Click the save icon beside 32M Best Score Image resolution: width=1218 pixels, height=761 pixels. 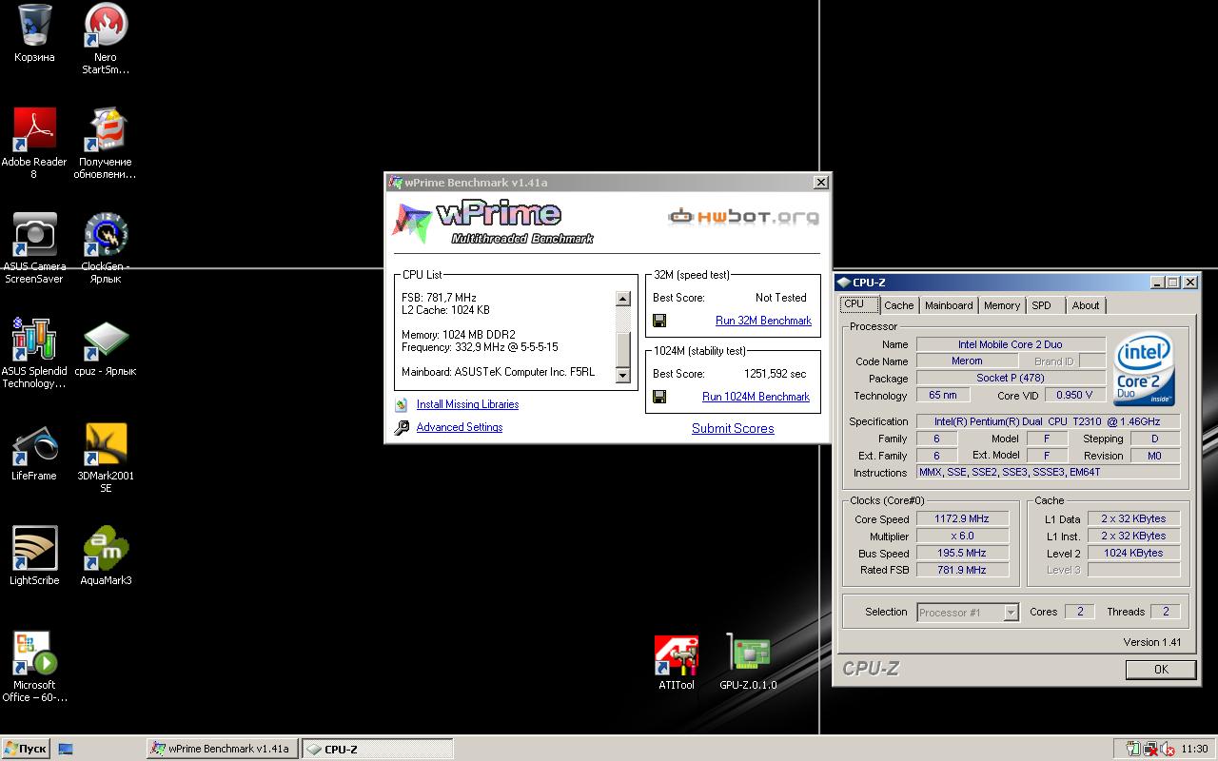pos(659,321)
